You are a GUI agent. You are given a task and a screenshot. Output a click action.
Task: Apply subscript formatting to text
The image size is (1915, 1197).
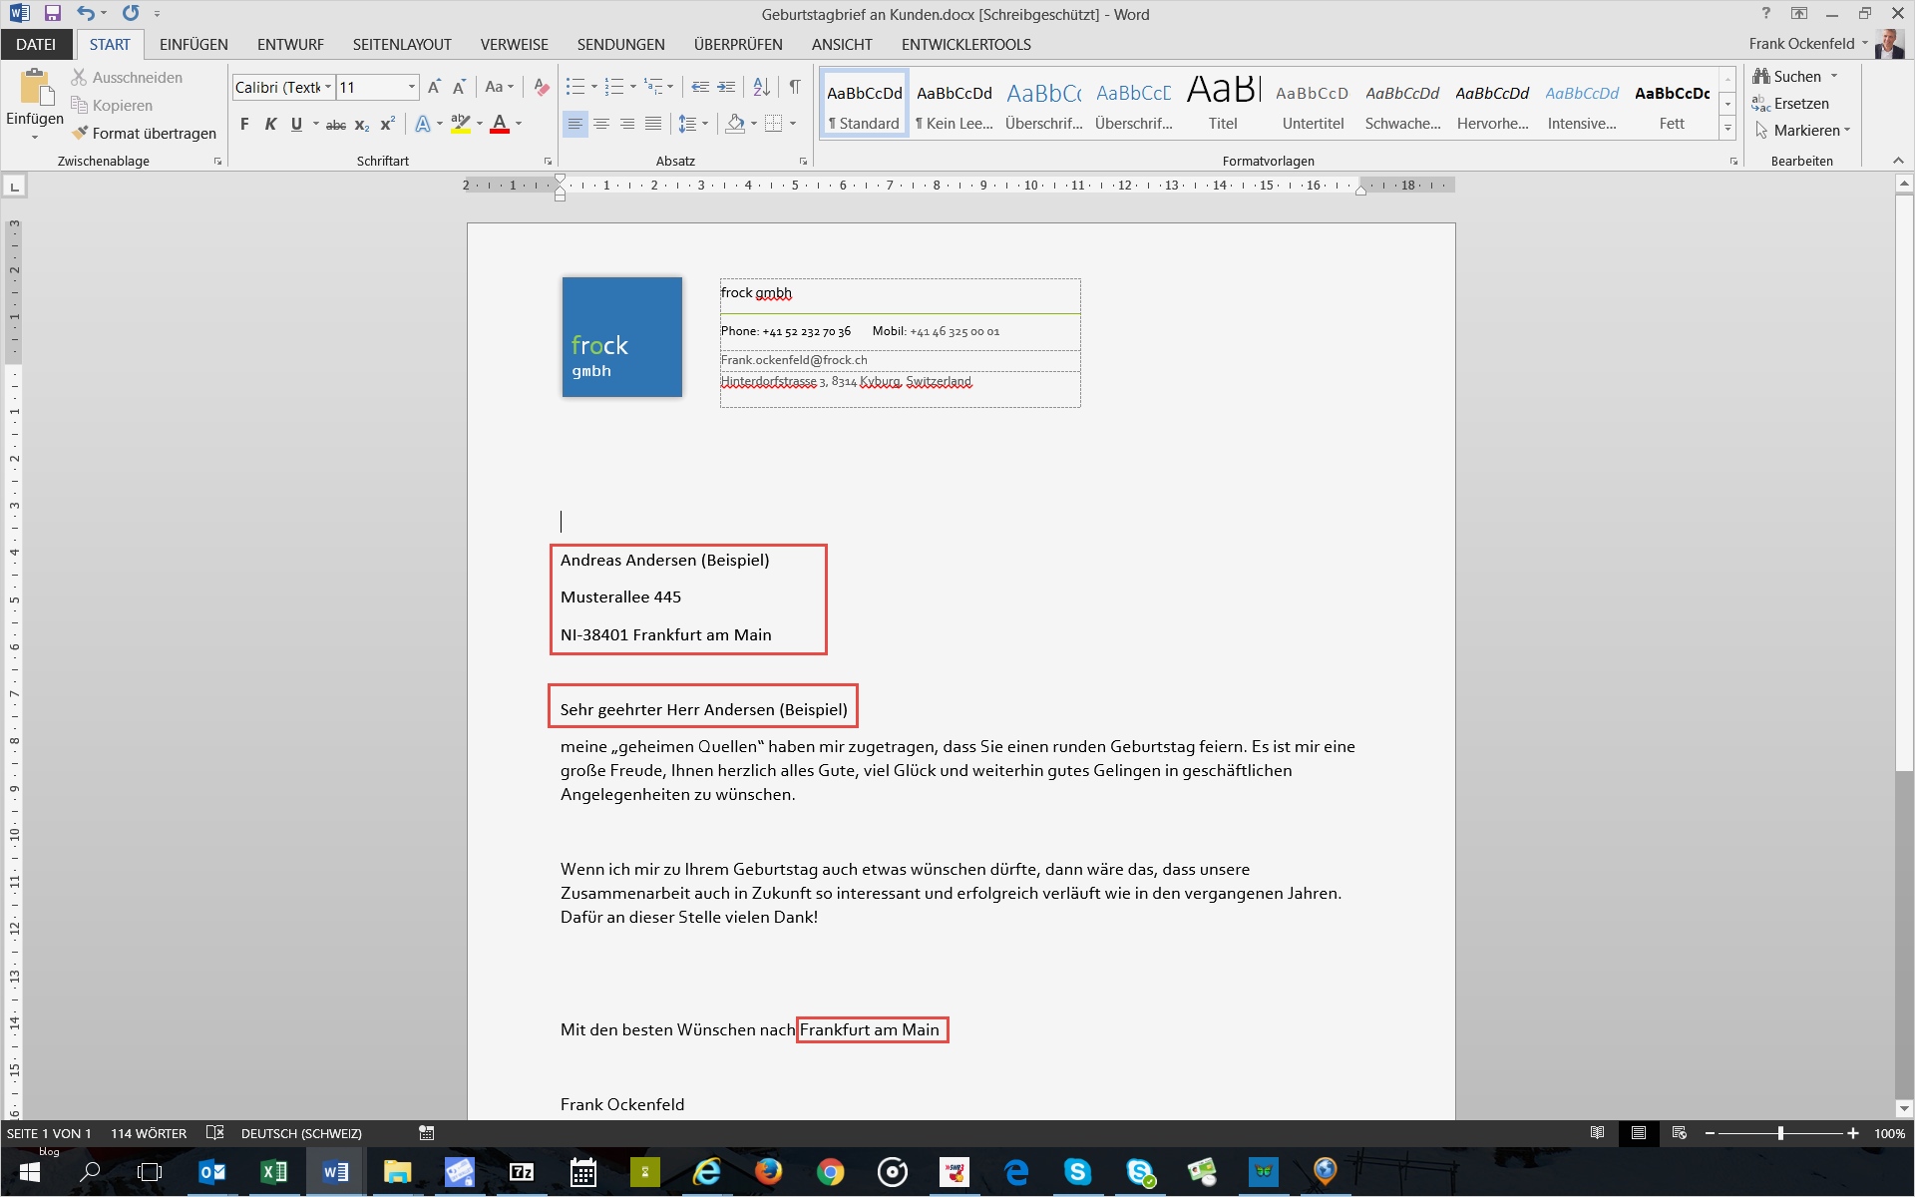pos(361,124)
